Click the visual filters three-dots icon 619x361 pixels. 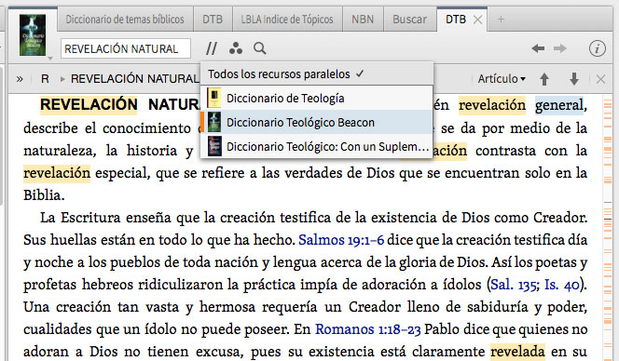pos(236,48)
